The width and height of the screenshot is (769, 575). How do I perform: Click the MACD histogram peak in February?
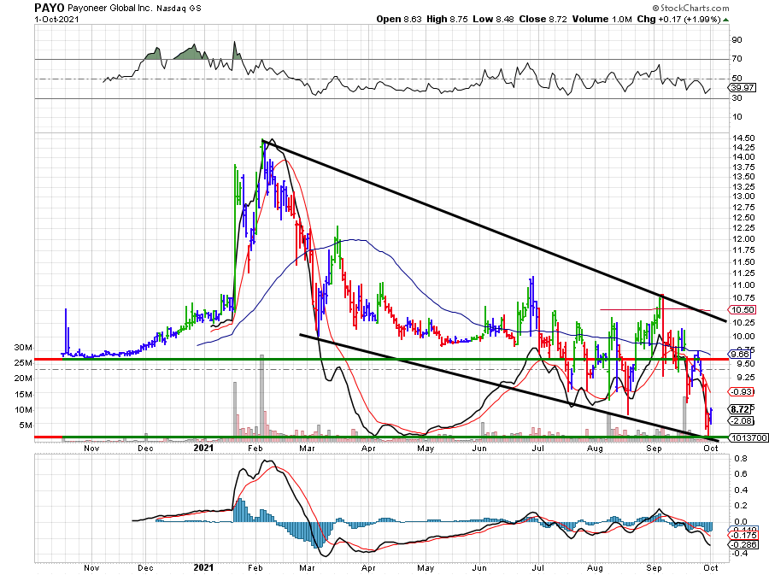[242, 511]
